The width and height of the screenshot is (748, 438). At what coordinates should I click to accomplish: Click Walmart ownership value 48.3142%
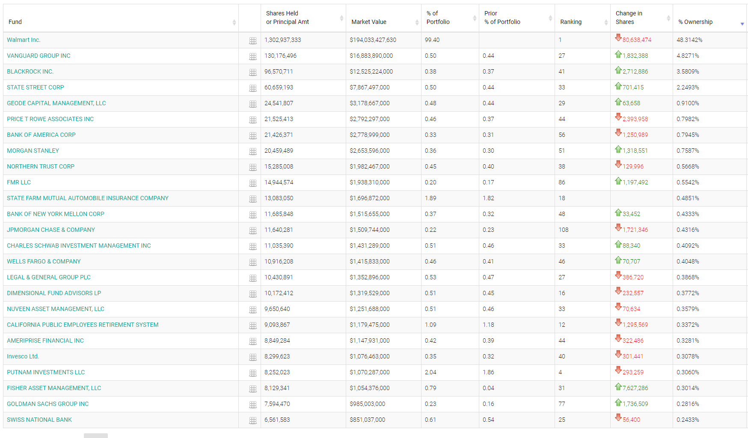tap(689, 40)
